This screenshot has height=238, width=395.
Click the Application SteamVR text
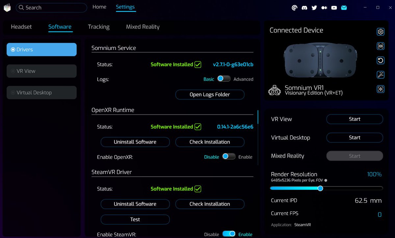291,225
